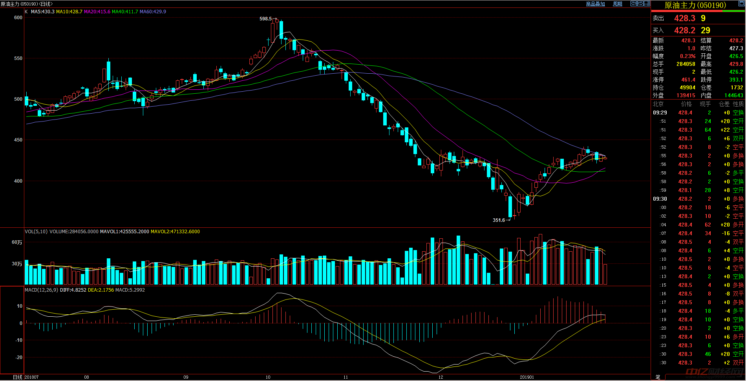
Task: Click the chart title 原油主力 (050190)<日线>
Action: [x=27, y=4]
